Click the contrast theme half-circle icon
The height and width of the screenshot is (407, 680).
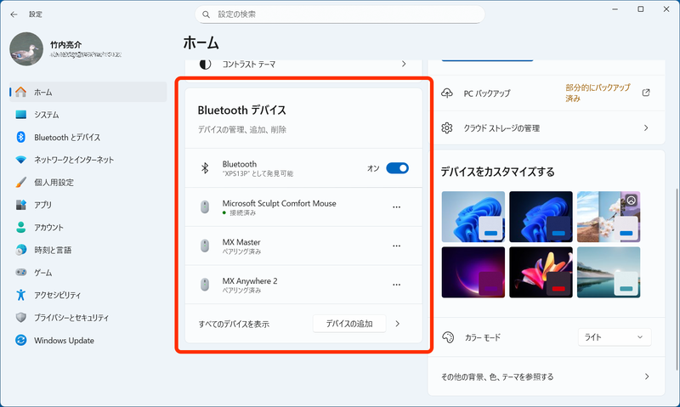click(x=205, y=64)
